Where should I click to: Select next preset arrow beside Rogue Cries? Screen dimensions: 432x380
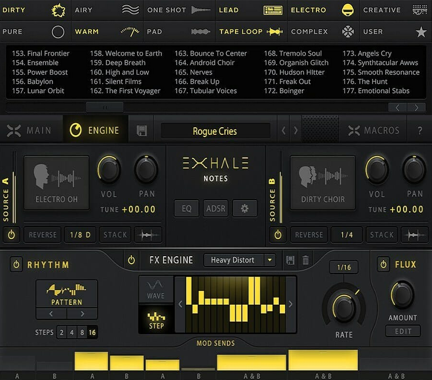296,130
